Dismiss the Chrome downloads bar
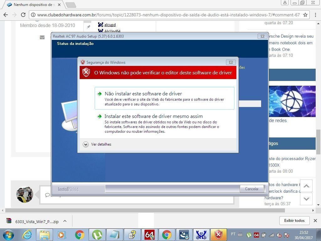 (315, 221)
